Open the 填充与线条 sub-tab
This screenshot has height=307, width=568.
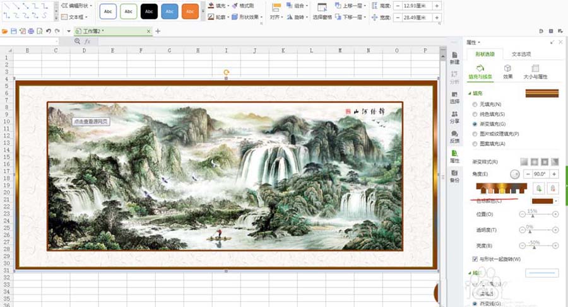tap(480, 72)
